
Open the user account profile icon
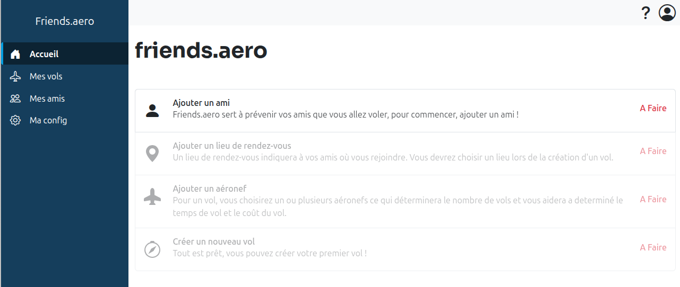coord(667,13)
